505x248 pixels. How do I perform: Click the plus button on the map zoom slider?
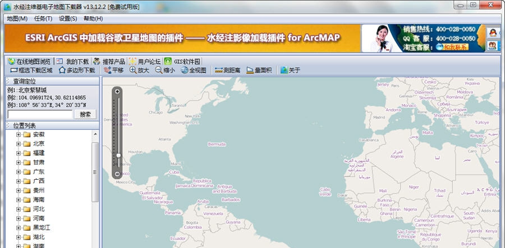pos(117,92)
